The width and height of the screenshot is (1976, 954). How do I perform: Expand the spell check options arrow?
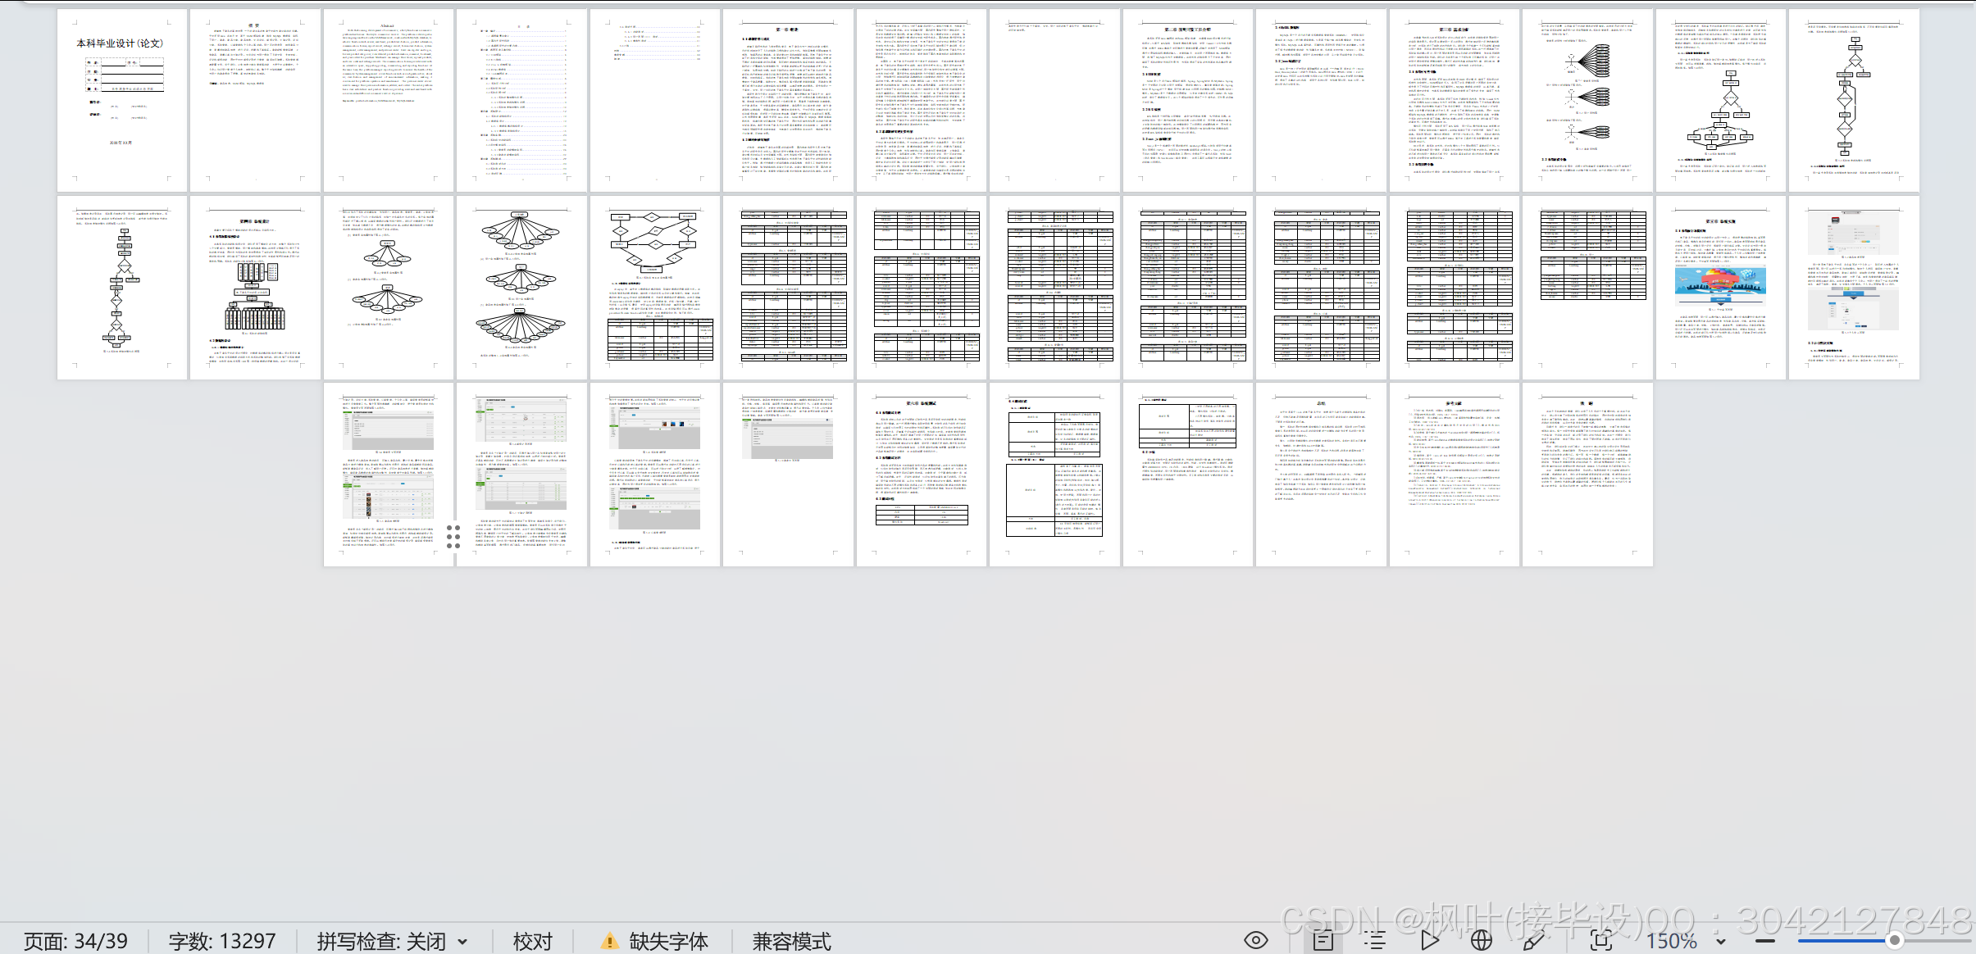pyautogui.click(x=462, y=942)
